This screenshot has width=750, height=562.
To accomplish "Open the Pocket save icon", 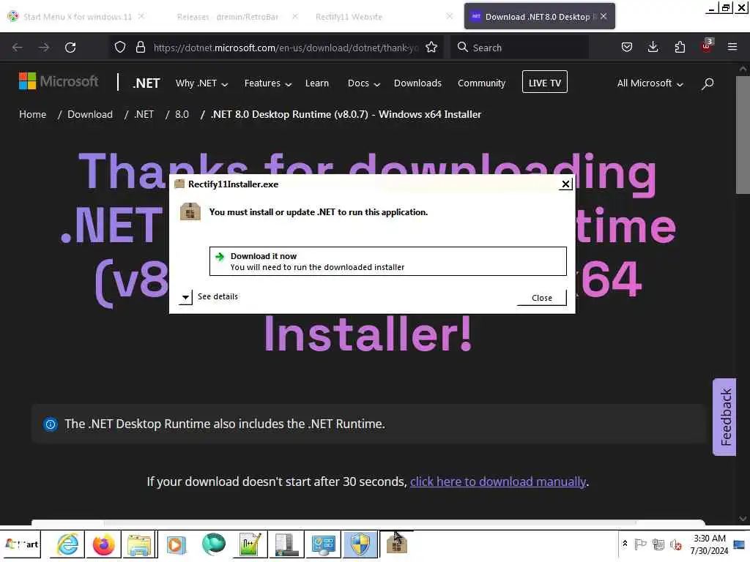I will [x=627, y=48].
